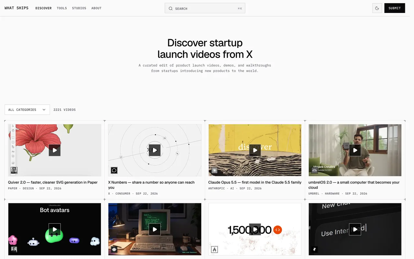Click the author avatar on Bot avatars thumbnail
This screenshot has height=259, width=414.
(x=14, y=249)
